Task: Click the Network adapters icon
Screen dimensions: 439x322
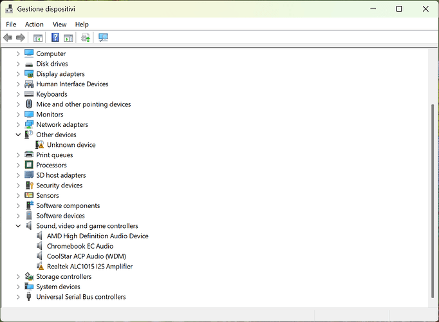Action: point(29,124)
